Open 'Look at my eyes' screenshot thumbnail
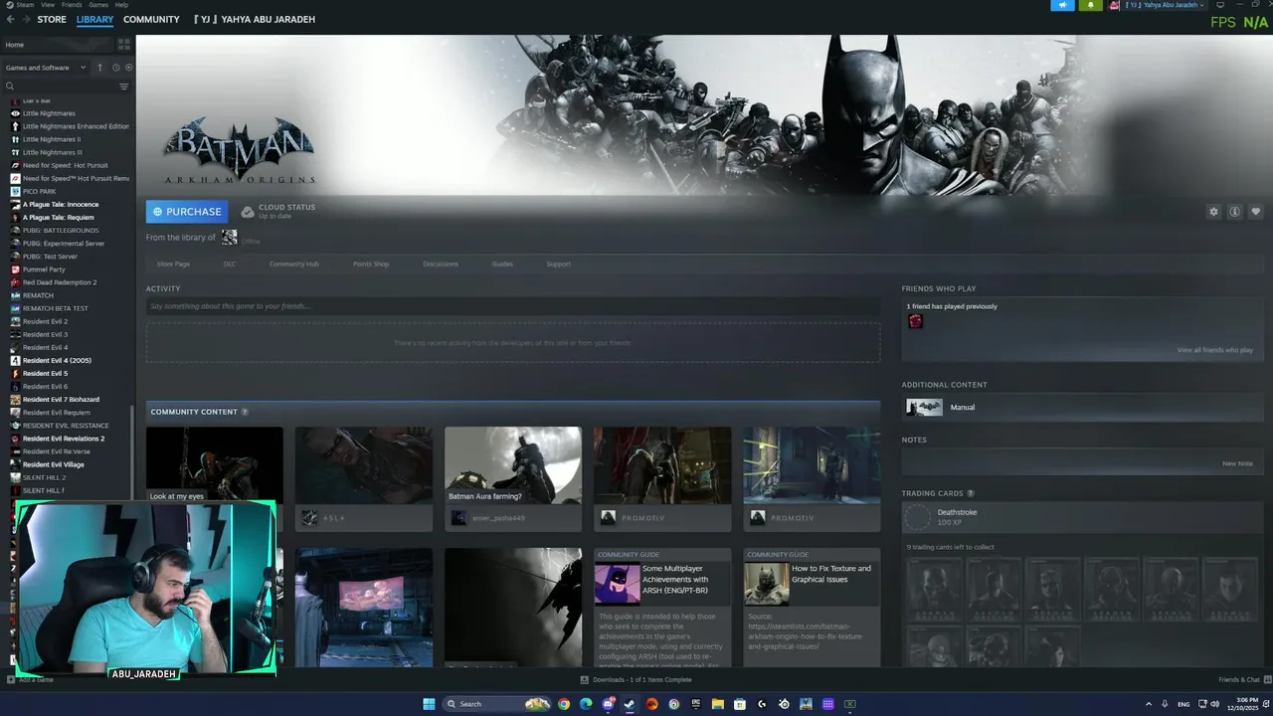Viewport: 1273px width, 716px height. [215, 465]
